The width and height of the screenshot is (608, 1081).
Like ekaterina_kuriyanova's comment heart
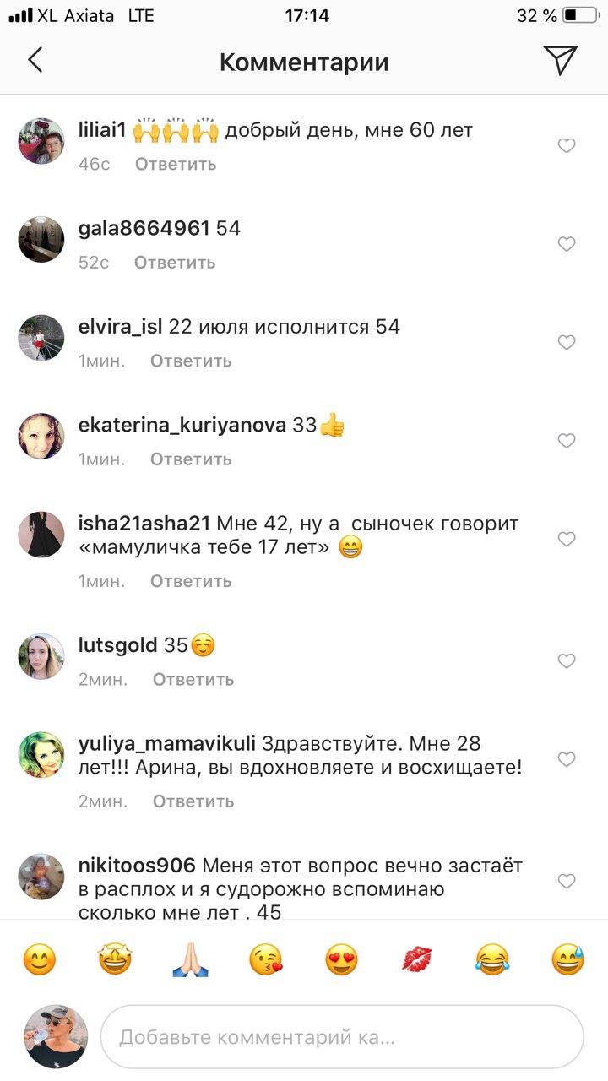[567, 441]
